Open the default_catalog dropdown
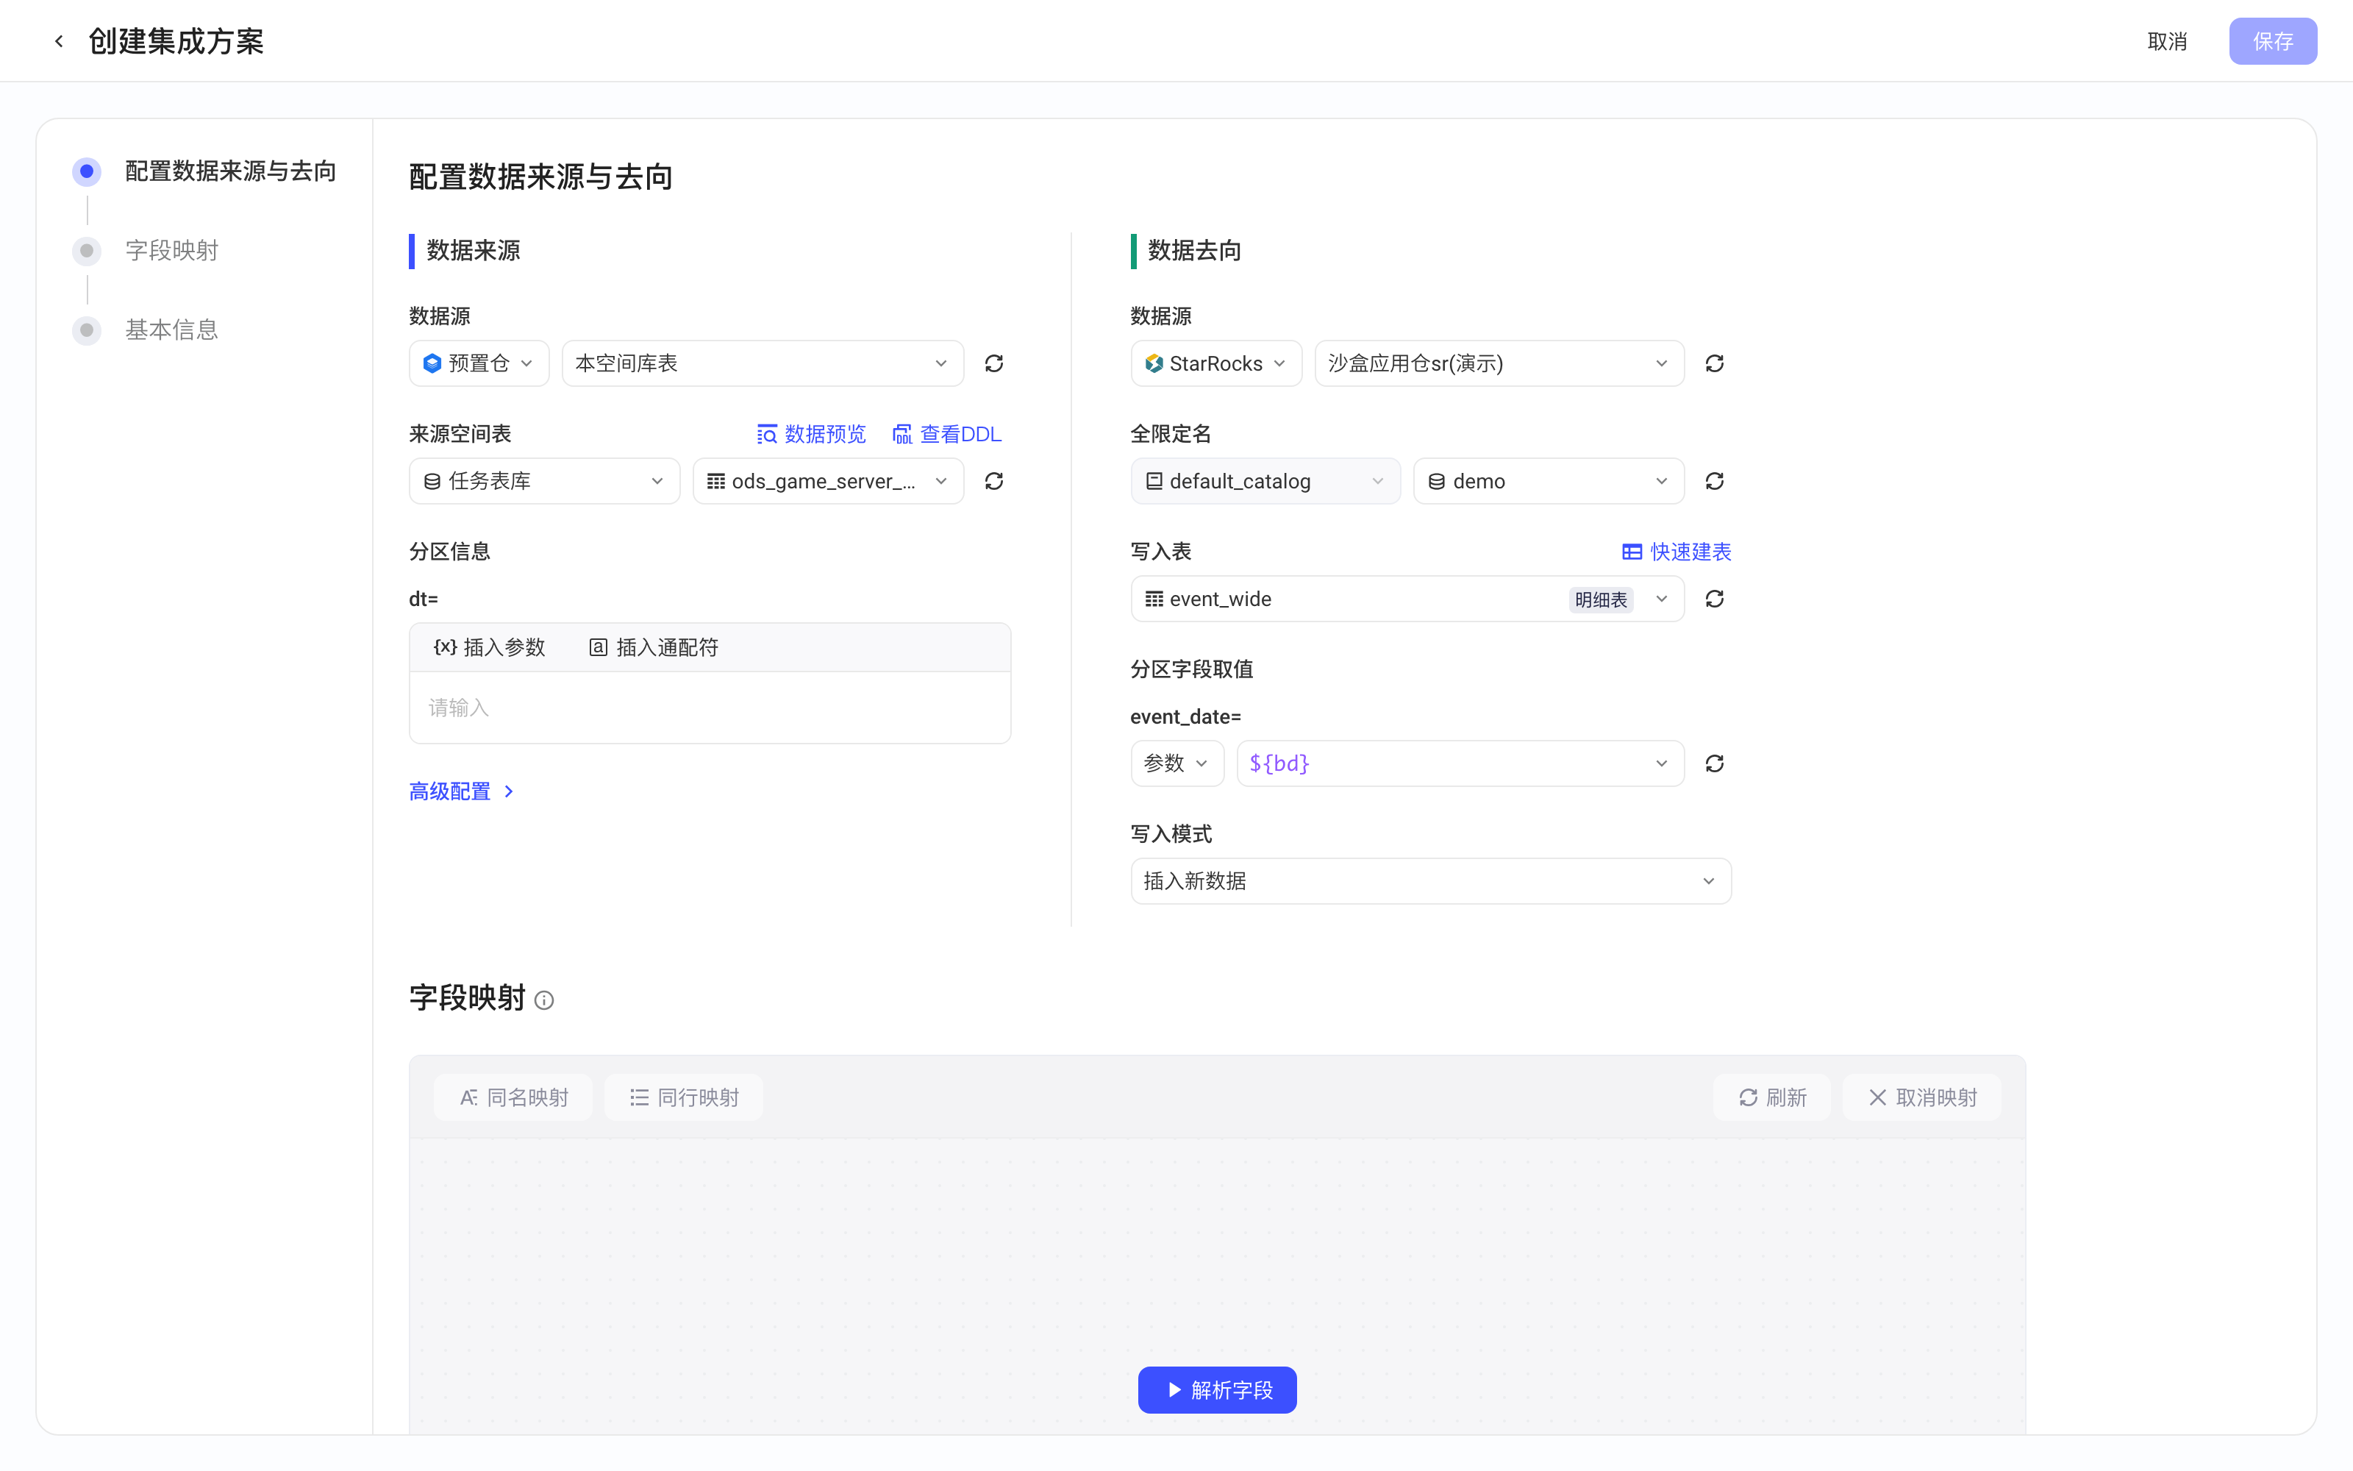The image size is (2353, 1471). coord(1265,480)
